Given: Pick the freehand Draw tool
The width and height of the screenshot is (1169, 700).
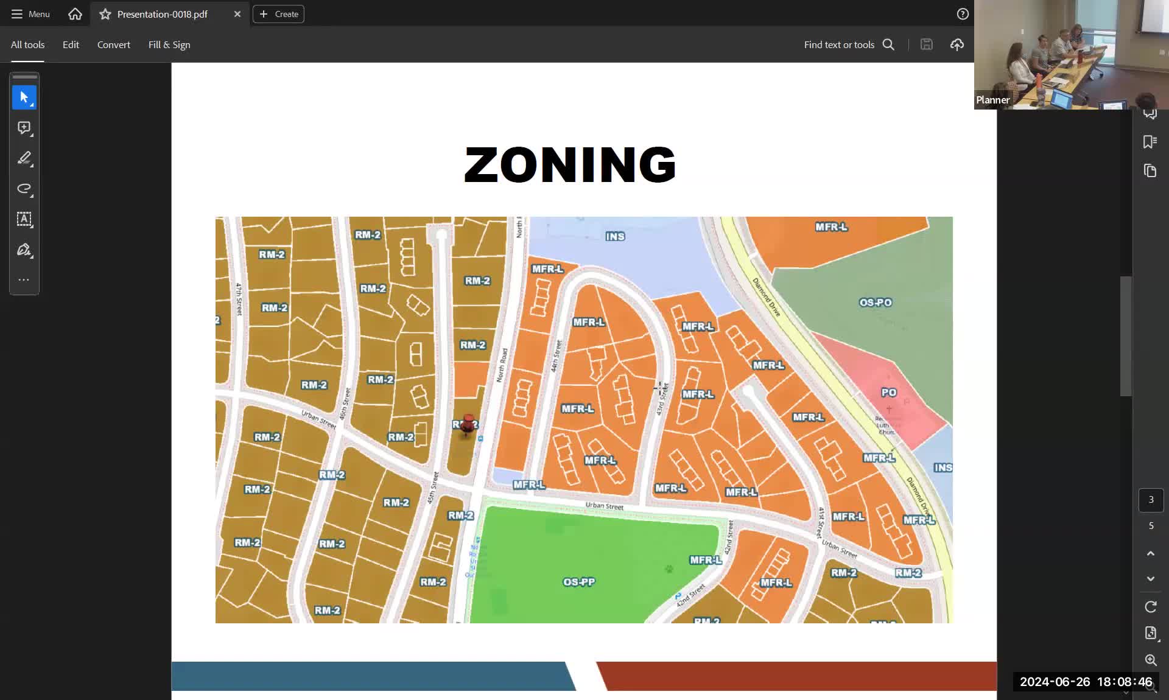Looking at the screenshot, I should click(x=24, y=189).
